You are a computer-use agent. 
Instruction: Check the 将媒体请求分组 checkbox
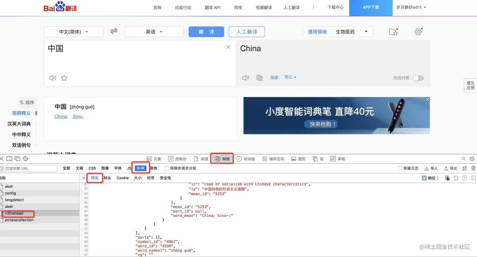167,168
